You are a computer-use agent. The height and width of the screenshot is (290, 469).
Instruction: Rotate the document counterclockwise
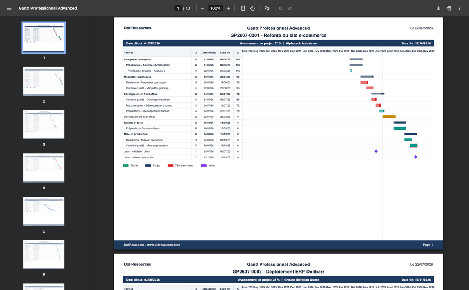pyautogui.click(x=252, y=8)
